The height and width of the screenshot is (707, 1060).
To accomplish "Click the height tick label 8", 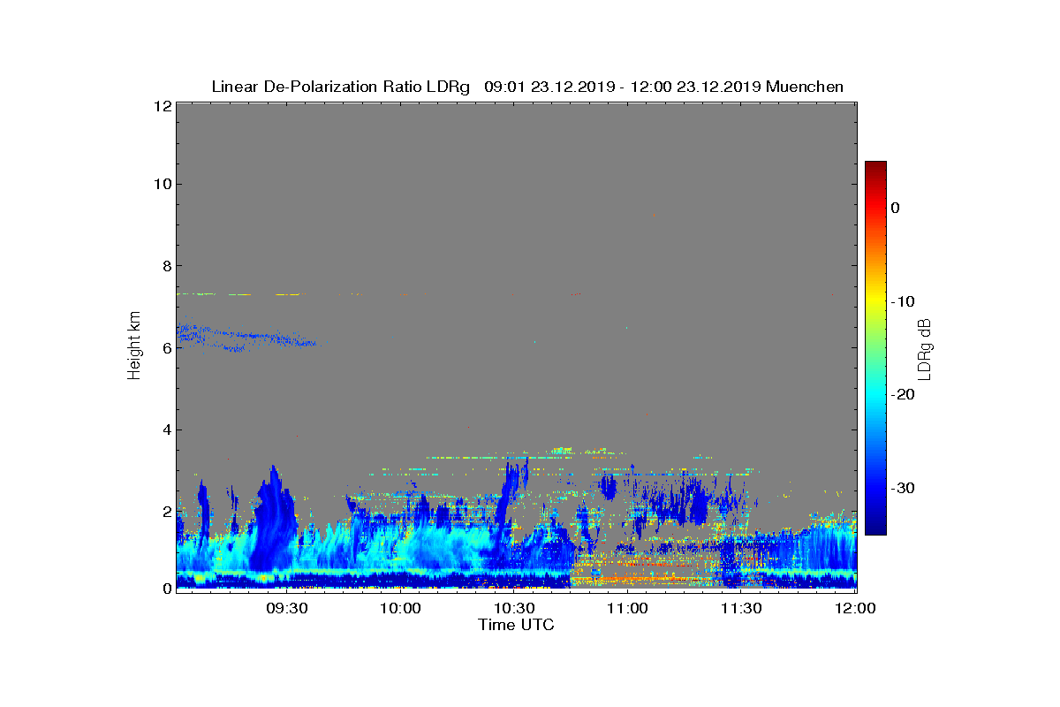I will [165, 266].
